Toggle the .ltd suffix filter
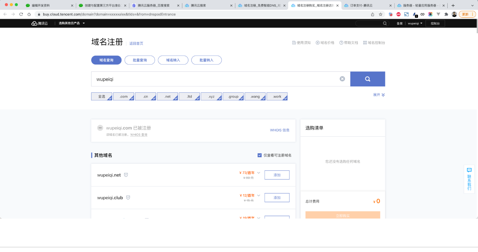This screenshot has width=478, height=252. pyautogui.click(x=189, y=97)
